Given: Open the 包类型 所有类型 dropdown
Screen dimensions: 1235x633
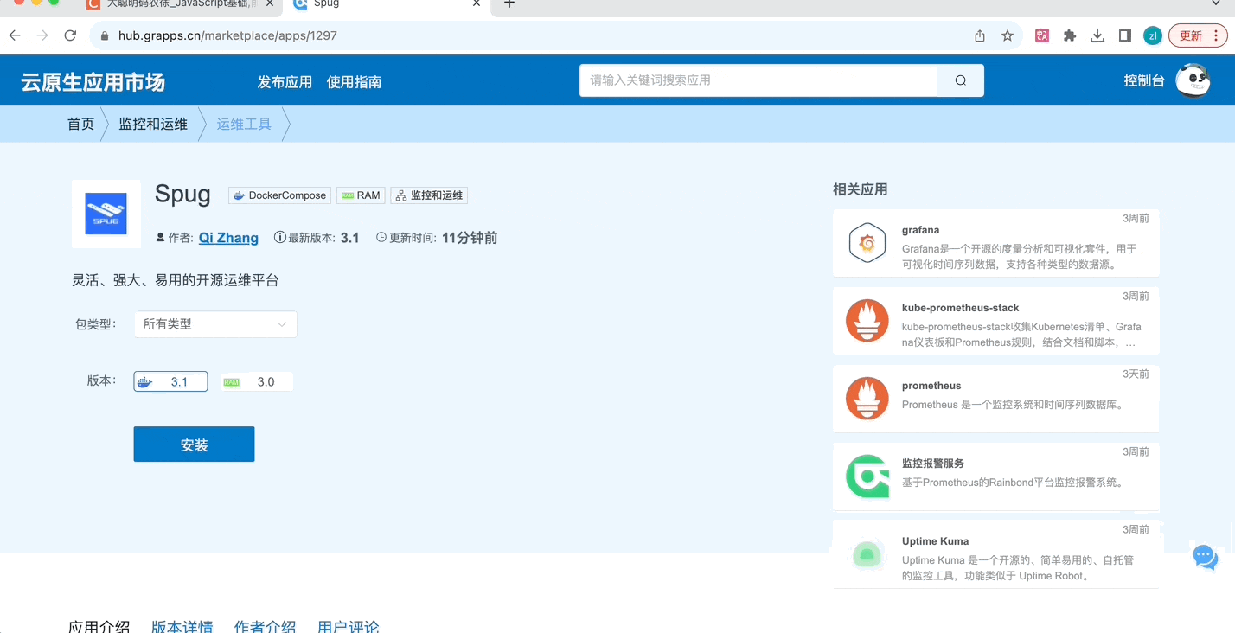Looking at the screenshot, I should 215,324.
